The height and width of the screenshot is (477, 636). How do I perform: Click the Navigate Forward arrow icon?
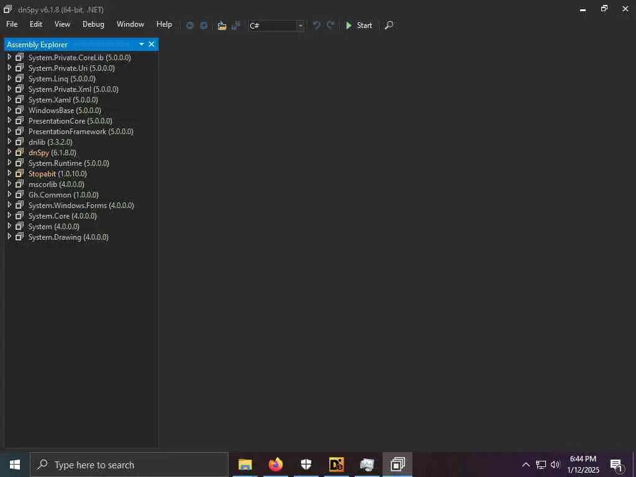tap(204, 25)
